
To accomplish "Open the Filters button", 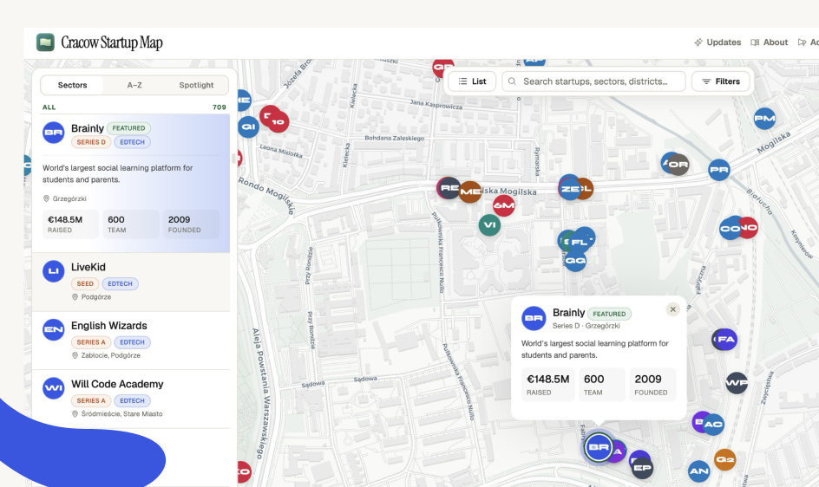I will [721, 81].
